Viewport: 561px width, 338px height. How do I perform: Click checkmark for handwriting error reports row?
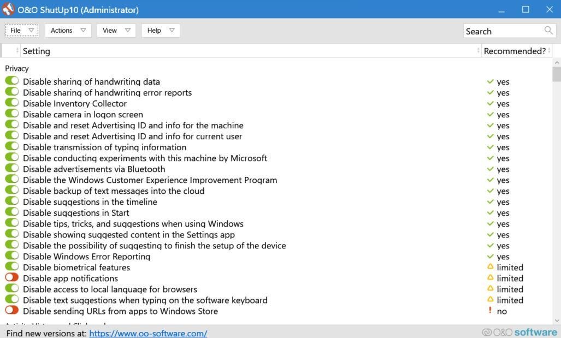490,93
